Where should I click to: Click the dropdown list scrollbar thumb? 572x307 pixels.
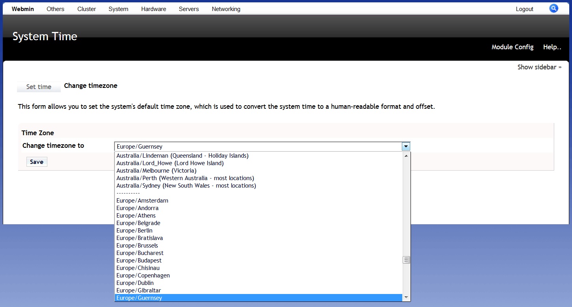pyautogui.click(x=406, y=260)
